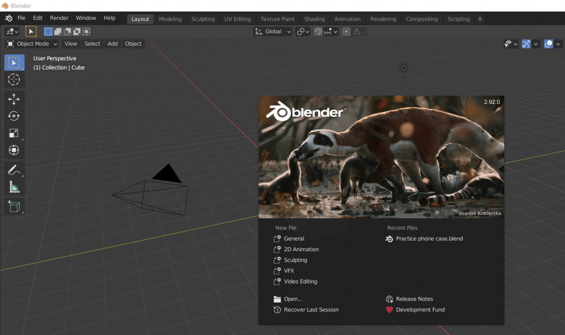Select the Measure tool

[x=14, y=186]
